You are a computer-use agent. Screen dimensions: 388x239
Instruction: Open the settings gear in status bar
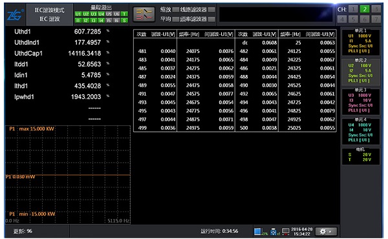[x=323, y=232]
